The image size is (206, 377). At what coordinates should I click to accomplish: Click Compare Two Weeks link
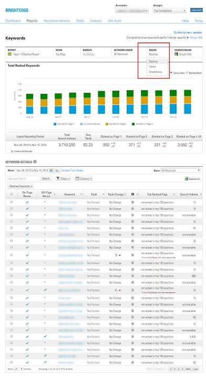(72, 170)
